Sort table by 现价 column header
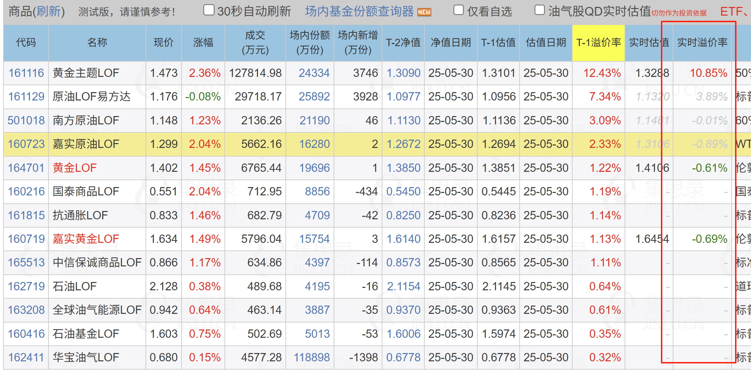Viewport: 751px width, 379px height. tap(163, 42)
